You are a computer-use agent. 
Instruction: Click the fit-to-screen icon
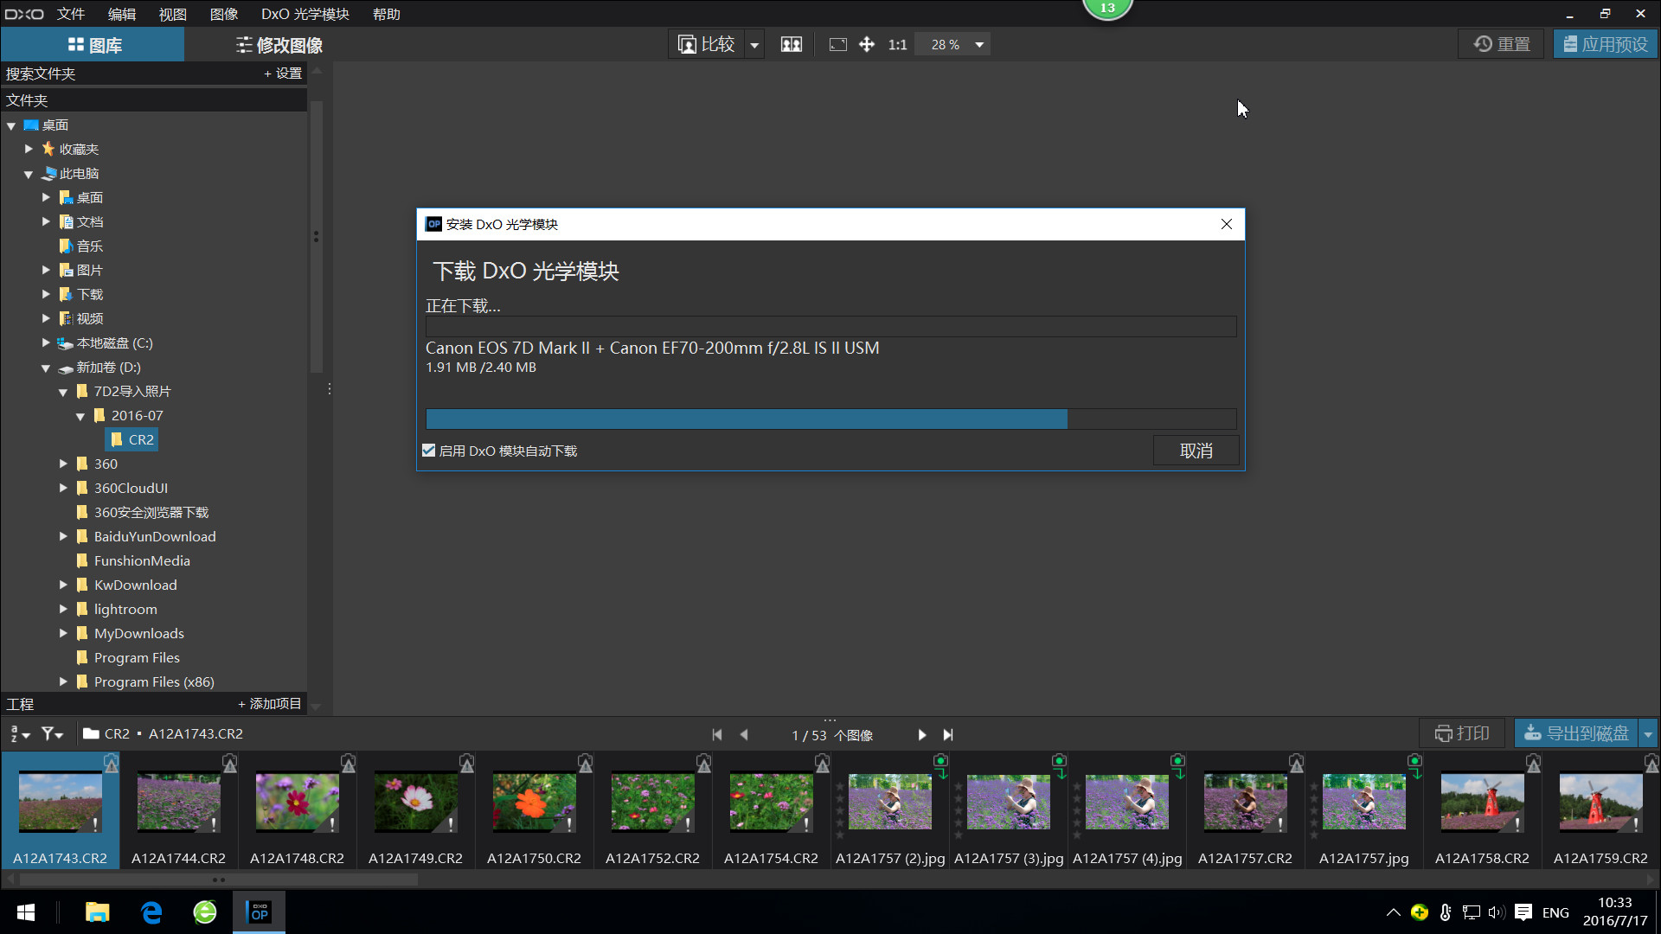pos(837,44)
